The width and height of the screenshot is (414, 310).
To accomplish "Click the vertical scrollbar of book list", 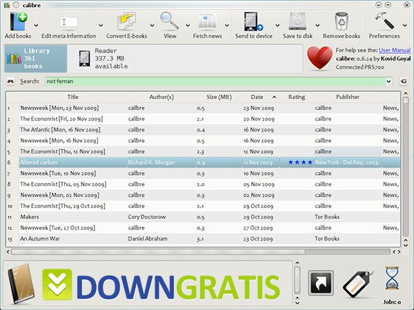I will tap(406, 167).
